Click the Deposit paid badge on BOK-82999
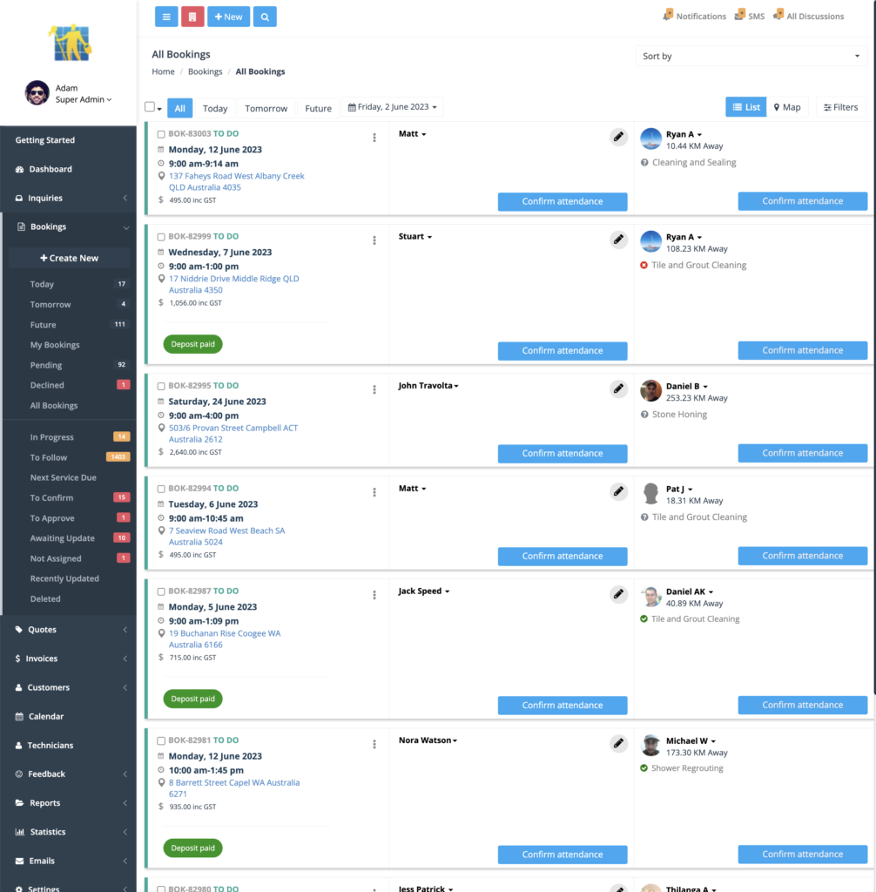 pyautogui.click(x=192, y=344)
